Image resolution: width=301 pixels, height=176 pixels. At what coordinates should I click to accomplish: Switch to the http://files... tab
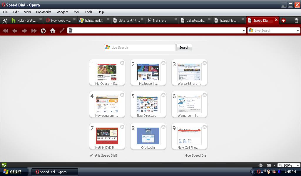tap(229, 21)
